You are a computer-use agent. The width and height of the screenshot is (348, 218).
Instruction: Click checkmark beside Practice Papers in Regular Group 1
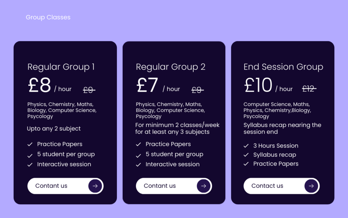point(30,144)
